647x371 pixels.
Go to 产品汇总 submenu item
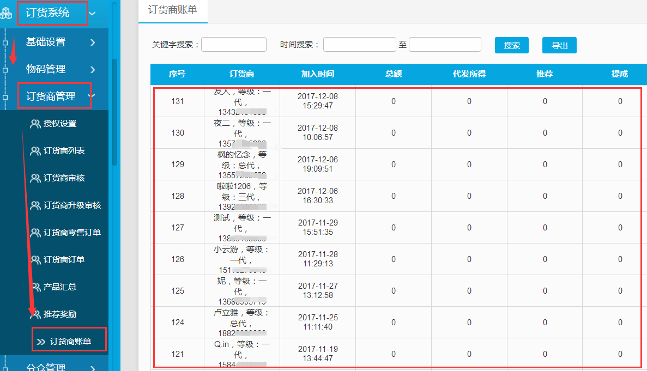(x=60, y=287)
